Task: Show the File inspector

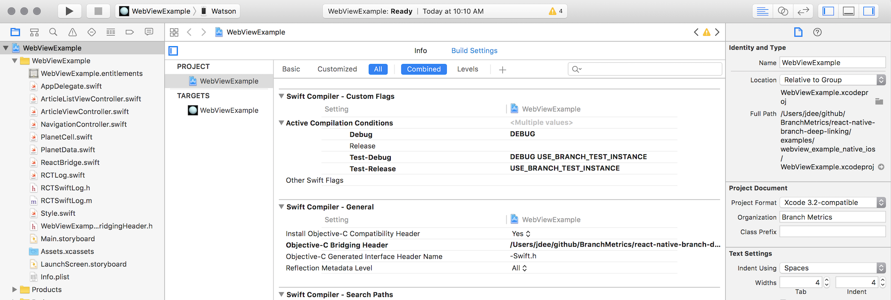Action: click(798, 32)
